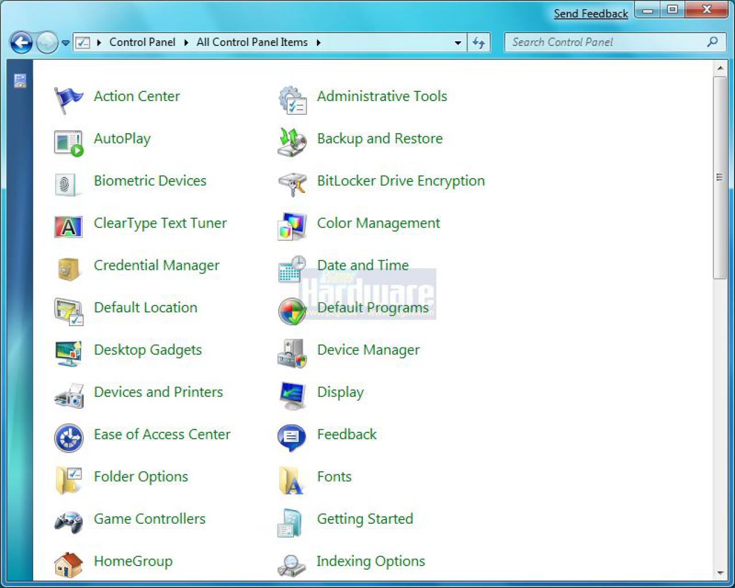Open the Folder Options label
Screen dimensions: 735x588
141,477
